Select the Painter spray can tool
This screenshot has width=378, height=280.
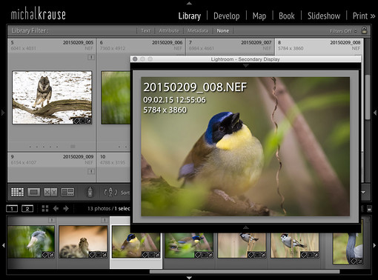click(90, 192)
